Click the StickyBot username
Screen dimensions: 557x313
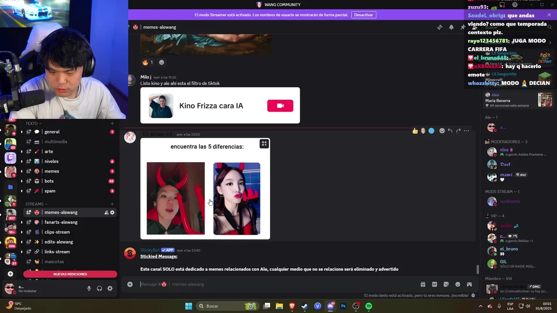coord(150,250)
